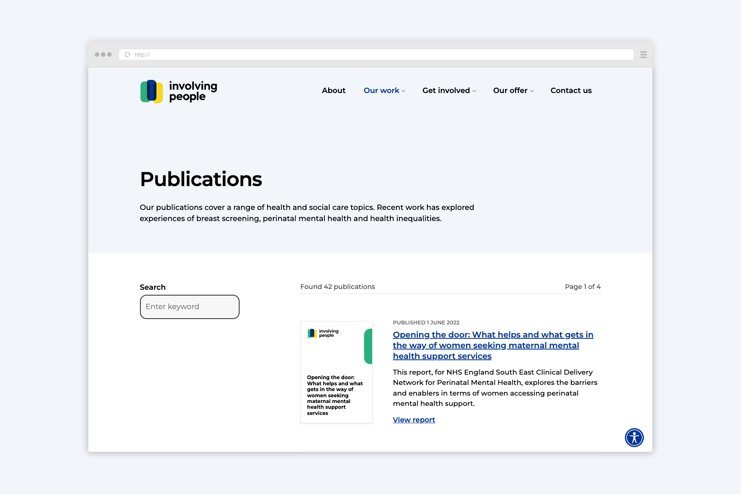Open the Opening the door report thumbnail

point(336,372)
